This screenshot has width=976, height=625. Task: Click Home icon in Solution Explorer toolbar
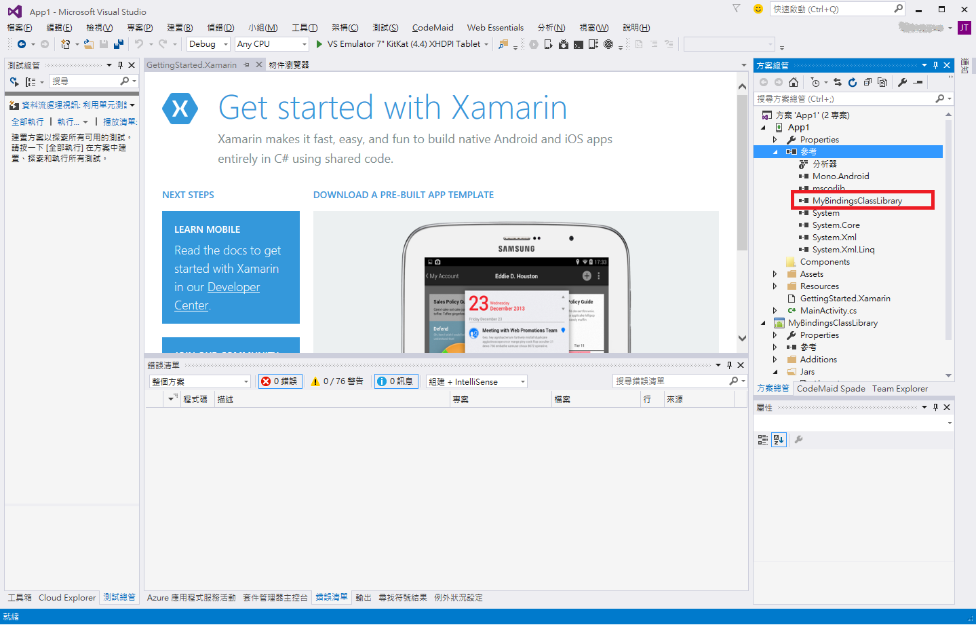(794, 82)
